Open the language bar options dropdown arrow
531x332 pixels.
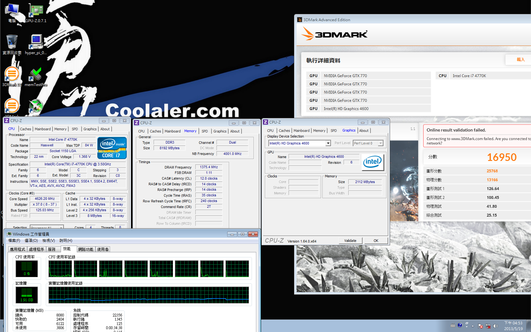coord(467,327)
